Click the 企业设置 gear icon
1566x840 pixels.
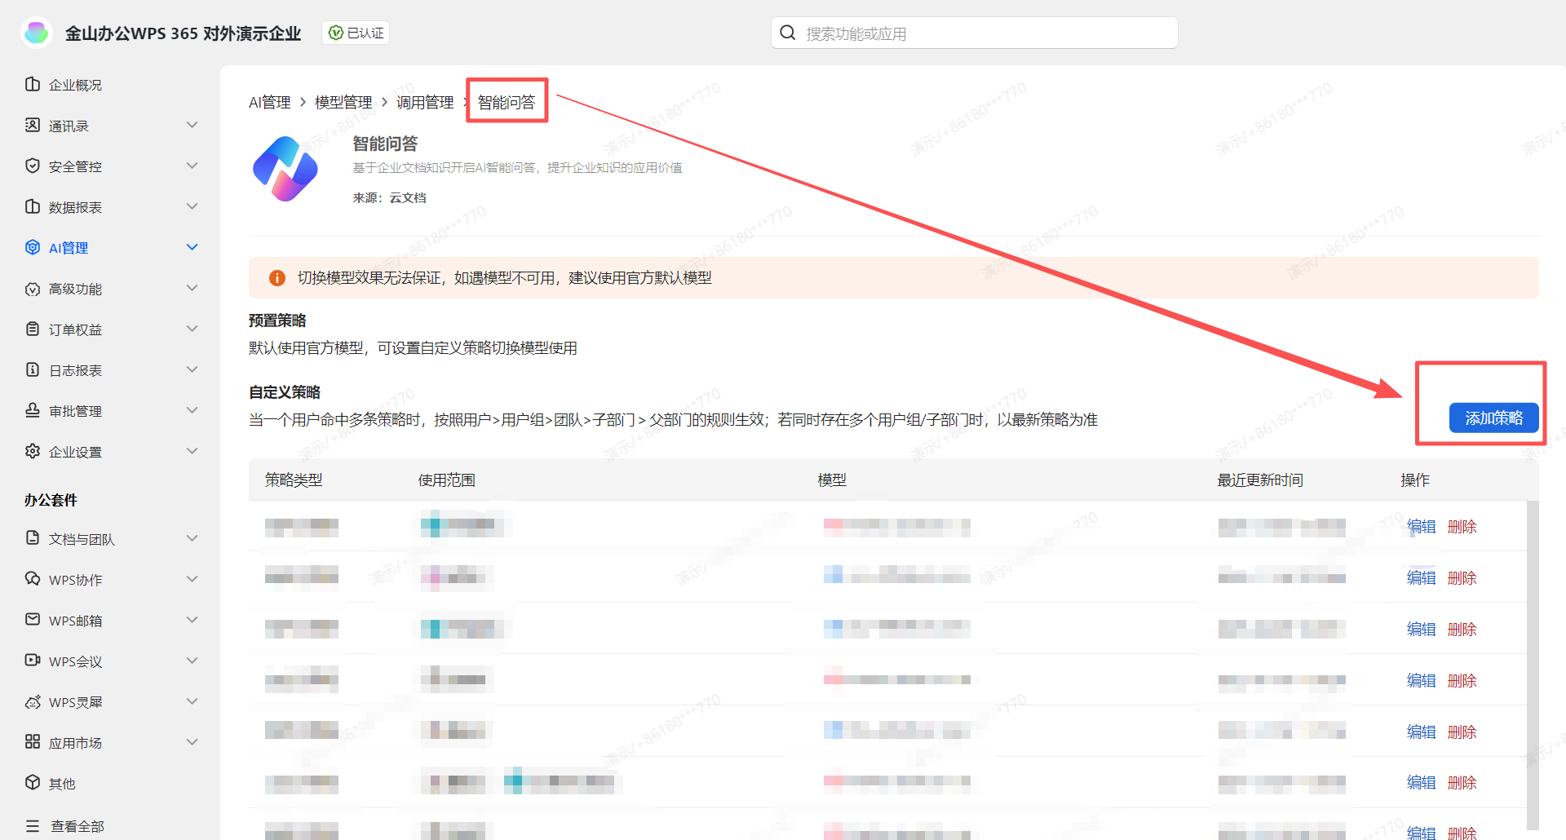pyautogui.click(x=33, y=451)
